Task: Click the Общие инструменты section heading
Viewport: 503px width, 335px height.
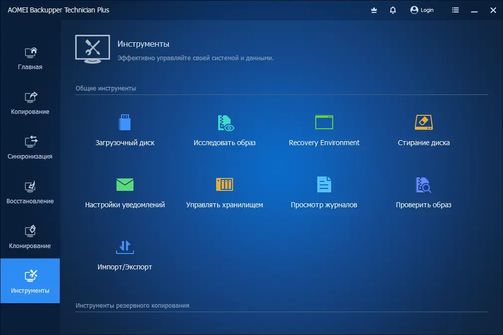Action: point(106,88)
